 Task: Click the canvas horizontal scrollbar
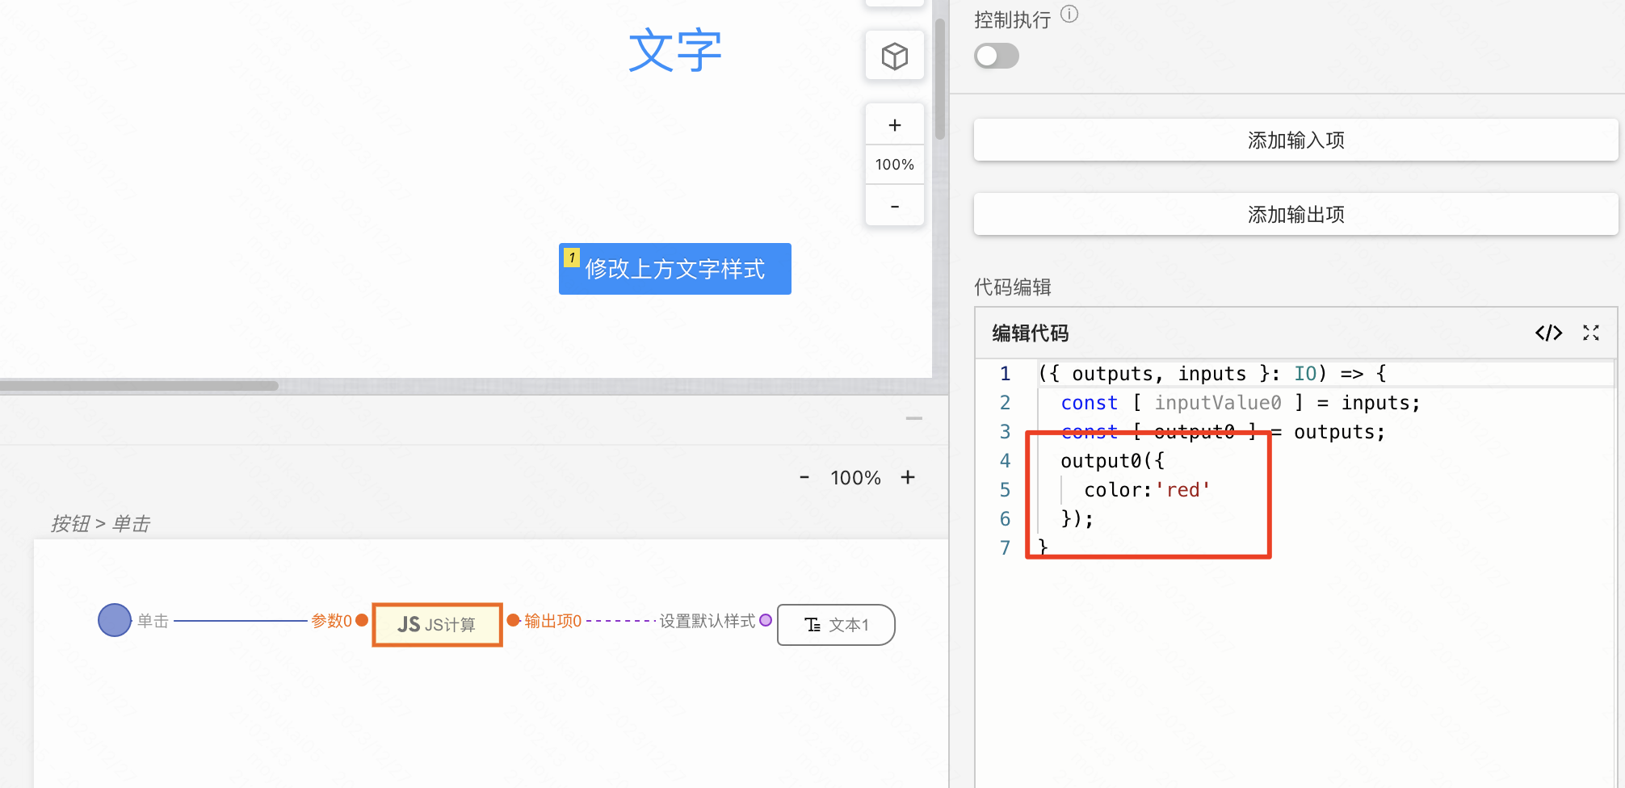[x=139, y=386]
